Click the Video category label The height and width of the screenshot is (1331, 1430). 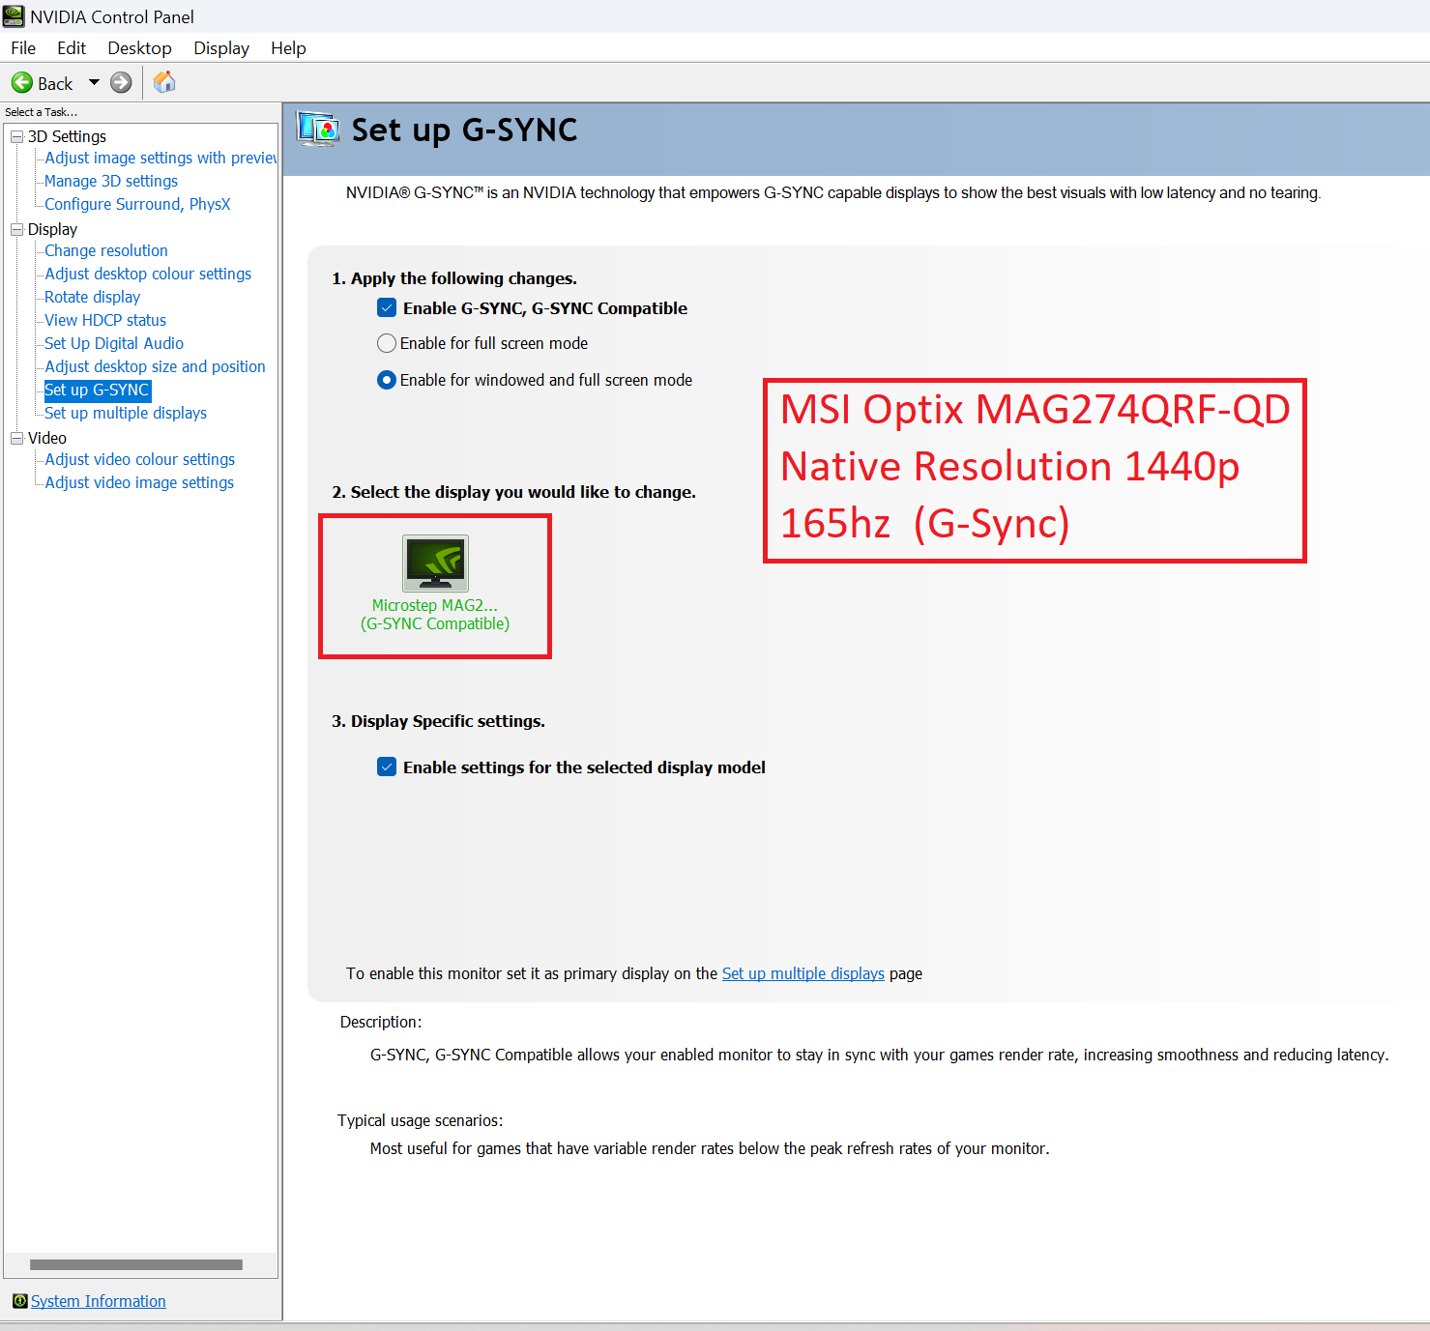[x=47, y=438]
